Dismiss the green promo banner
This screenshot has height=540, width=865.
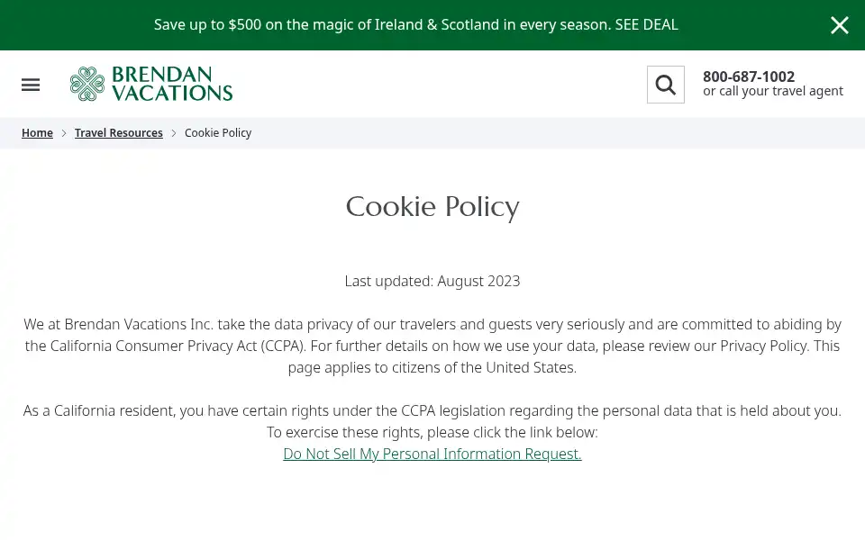(x=839, y=25)
